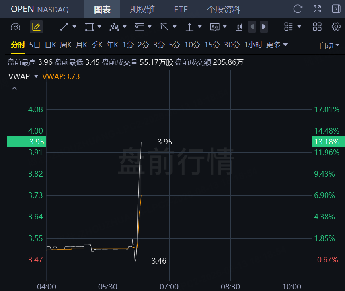Select the text annotation Aa tool
This screenshot has height=291, width=345.
tap(214, 27)
